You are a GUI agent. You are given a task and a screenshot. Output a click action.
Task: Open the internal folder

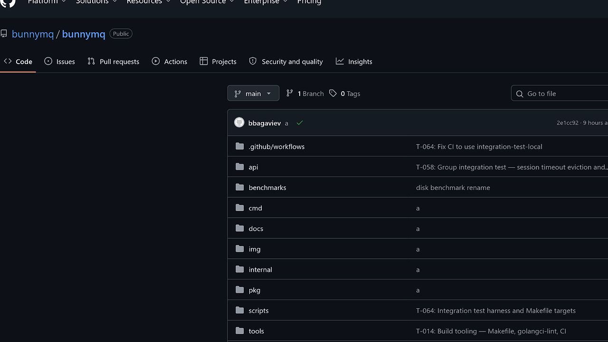tap(260, 269)
